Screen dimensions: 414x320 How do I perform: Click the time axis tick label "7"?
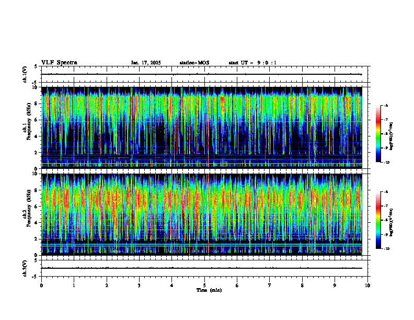(x=270, y=285)
